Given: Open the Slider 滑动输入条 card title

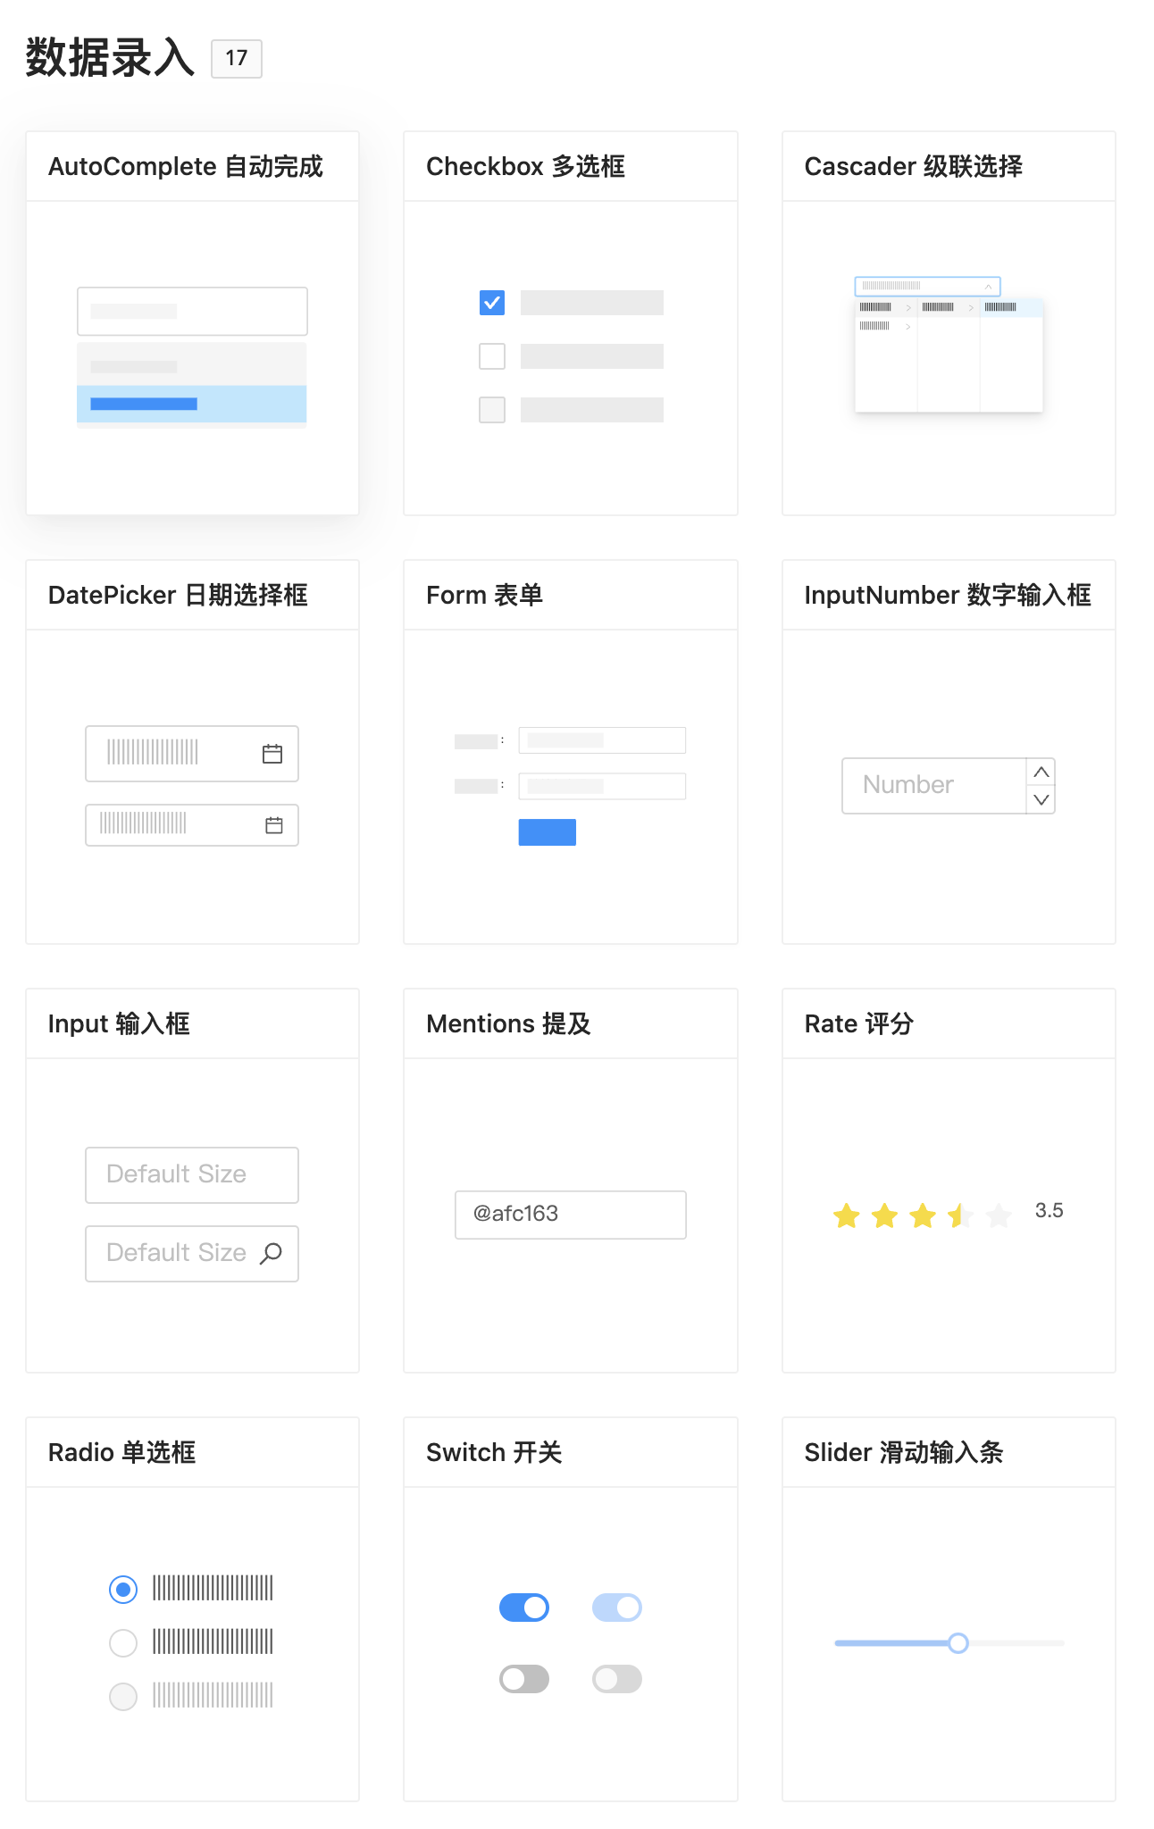Looking at the screenshot, I should point(903,1452).
